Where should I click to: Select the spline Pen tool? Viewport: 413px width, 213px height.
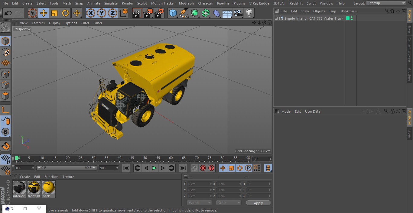184,13
